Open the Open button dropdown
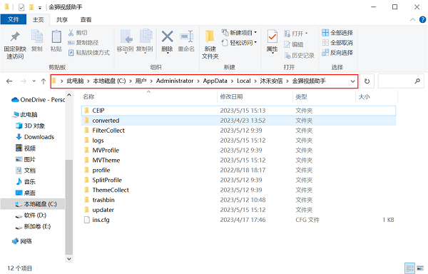The image size is (428, 274). coord(307,34)
